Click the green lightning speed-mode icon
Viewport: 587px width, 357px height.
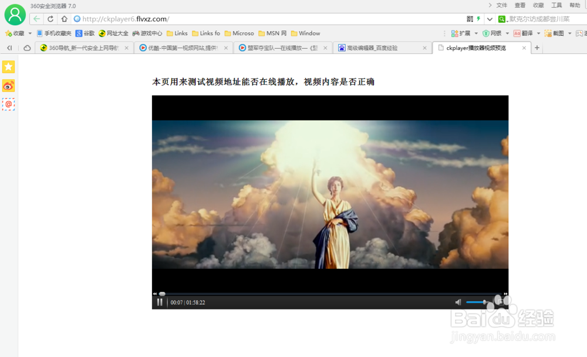pos(478,19)
